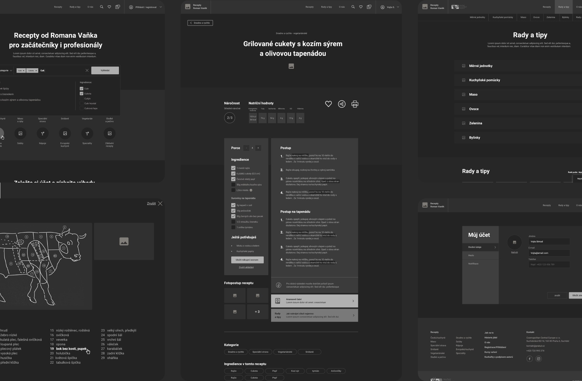Click the favorite heart icon under the recipe title
582x381 pixels.
pos(328,104)
